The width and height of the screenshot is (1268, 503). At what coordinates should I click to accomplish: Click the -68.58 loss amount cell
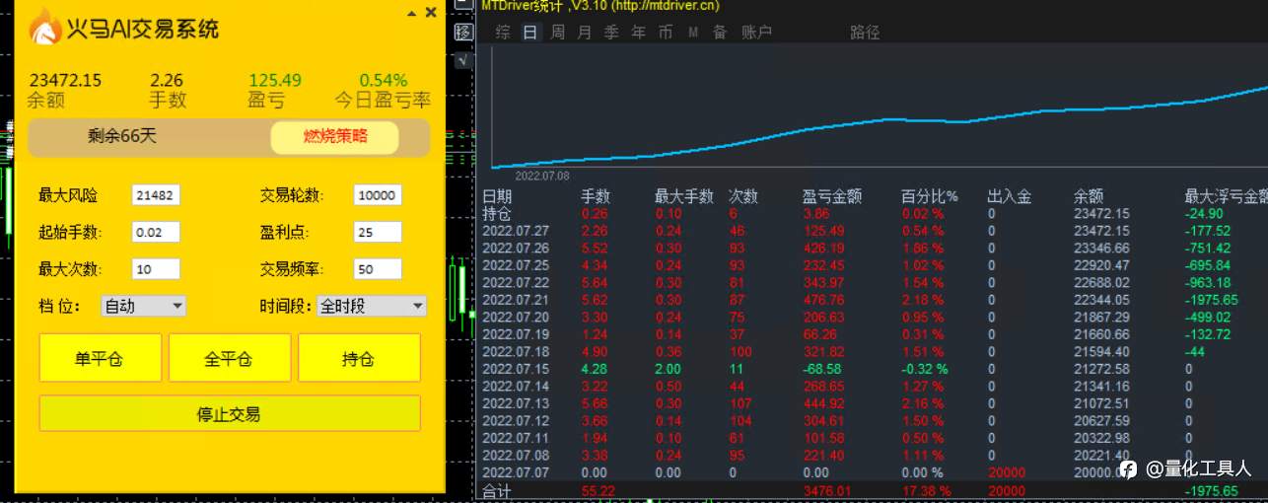[x=822, y=369]
